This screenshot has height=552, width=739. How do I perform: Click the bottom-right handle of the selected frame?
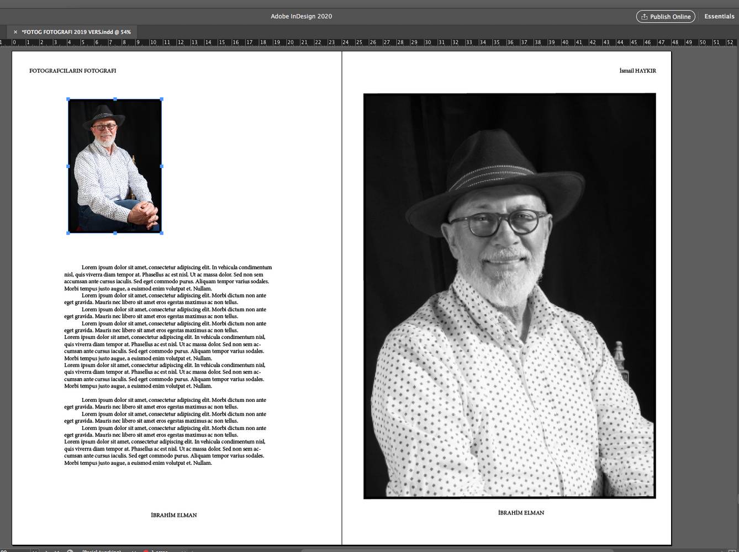(x=161, y=233)
